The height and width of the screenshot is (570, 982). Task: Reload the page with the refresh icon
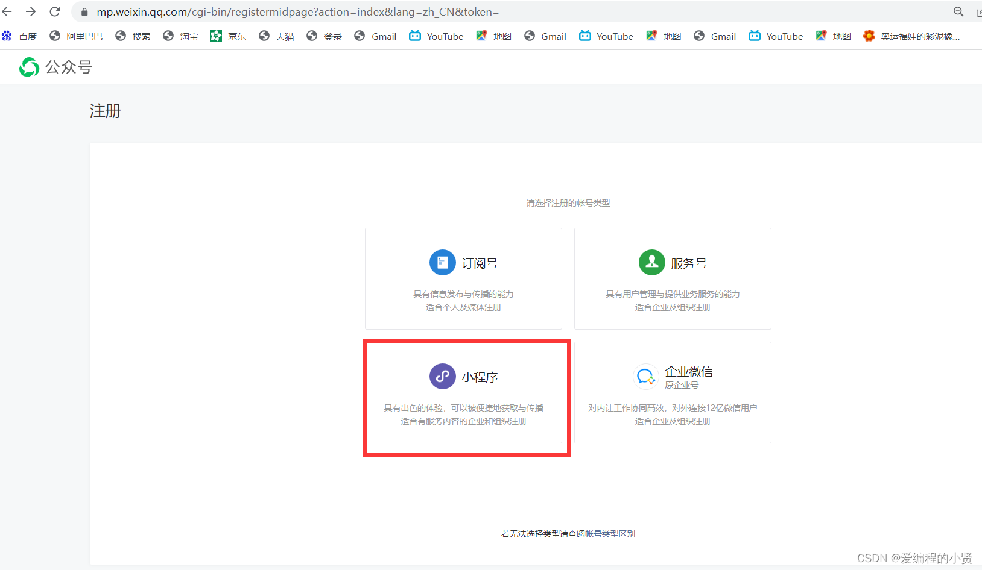55,11
